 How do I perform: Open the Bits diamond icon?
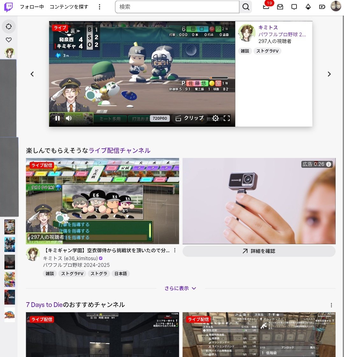pyautogui.click(x=308, y=7)
